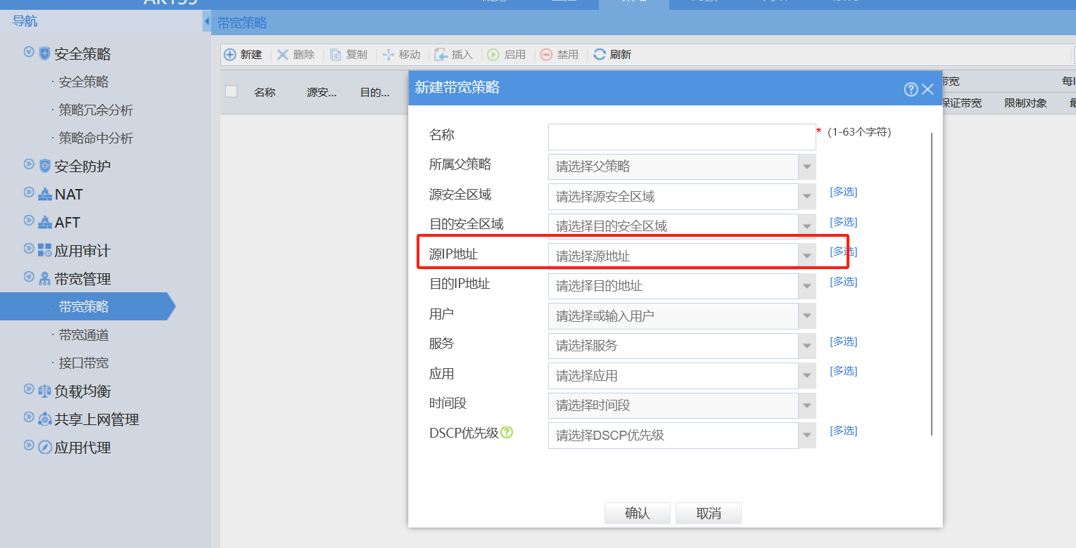The image size is (1076, 548).
Task: Click the 共享上网管理 group icon
Action: tap(45, 419)
